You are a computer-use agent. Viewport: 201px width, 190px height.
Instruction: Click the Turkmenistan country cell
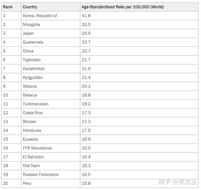coord(51,104)
